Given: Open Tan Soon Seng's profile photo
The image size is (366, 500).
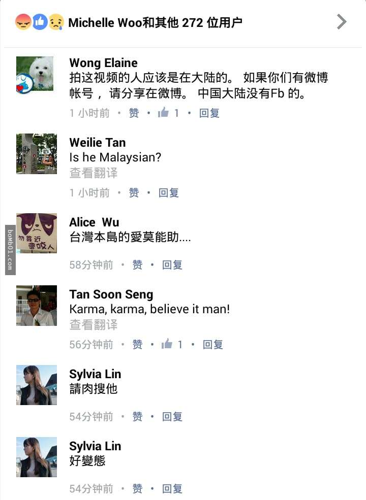Looking at the screenshot, I should (37, 306).
